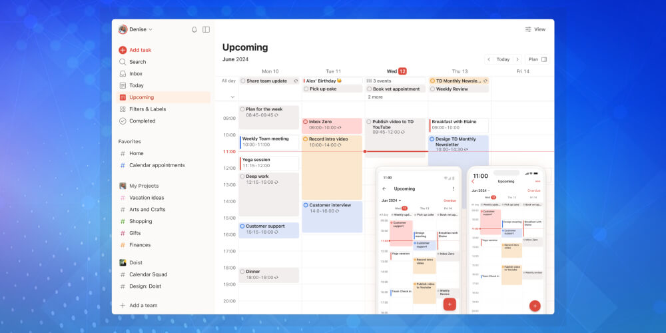Select Upcoming in the sidebar
Screen dimensions: 666x333
163,97
